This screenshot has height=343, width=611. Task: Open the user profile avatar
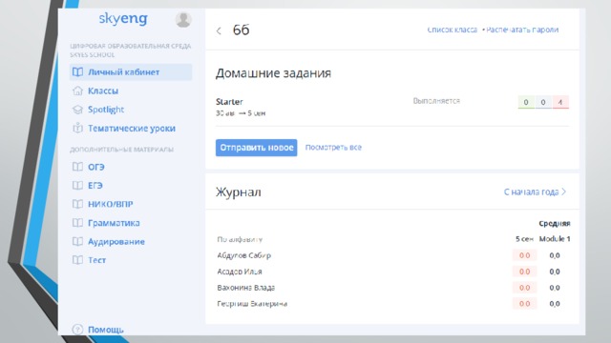click(x=183, y=19)
